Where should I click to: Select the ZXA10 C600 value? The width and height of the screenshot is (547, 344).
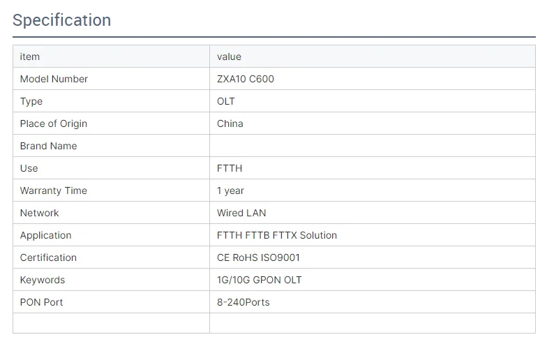pyautogui.click(x=246, y=79)
